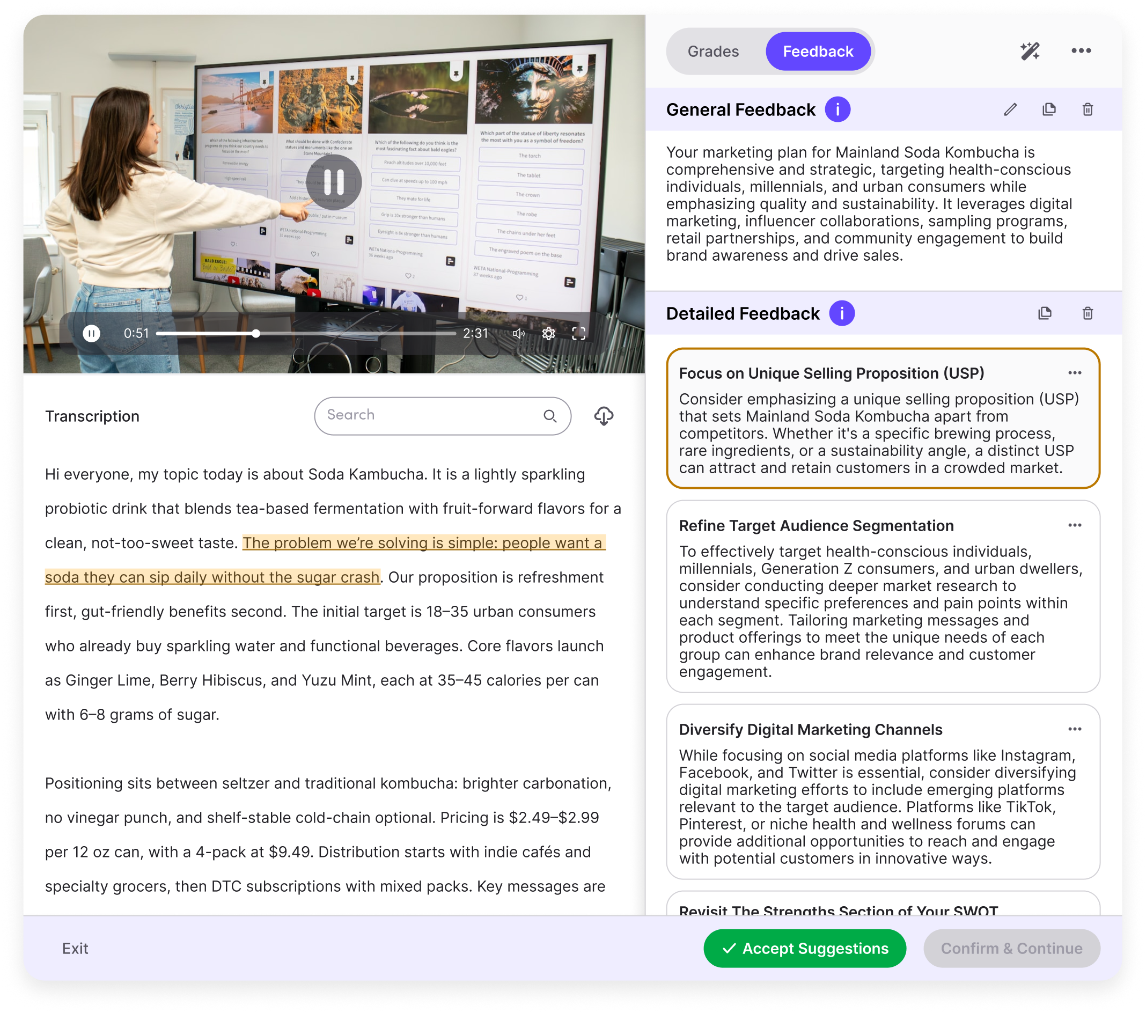Delete the Detailed Feedback section
The width and height of the screenshot is (1146, 1013).
(1087, 313)
